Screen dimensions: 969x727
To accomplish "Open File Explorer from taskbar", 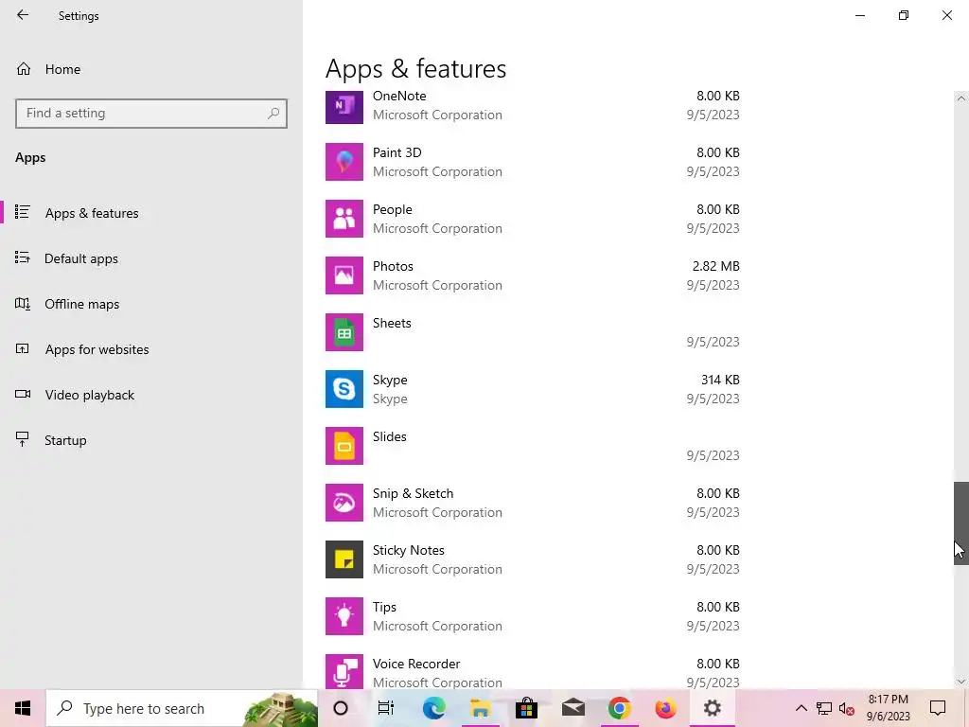I will coord(480,708).
